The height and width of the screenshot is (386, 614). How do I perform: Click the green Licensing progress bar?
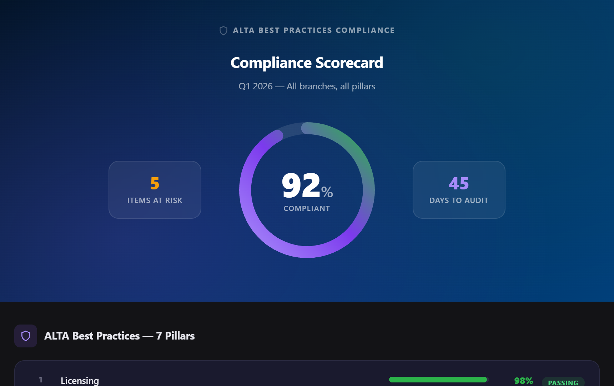(x=438, y=380)
